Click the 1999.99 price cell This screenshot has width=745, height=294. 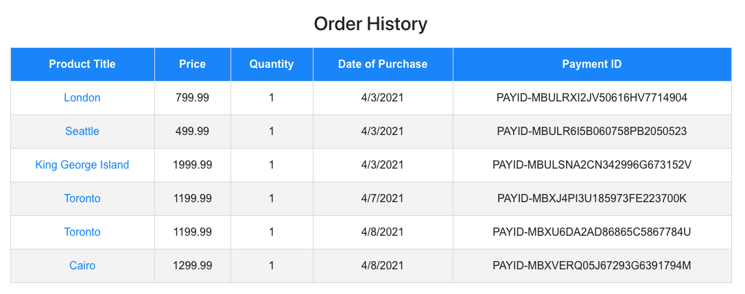click(x=193, y=164)
